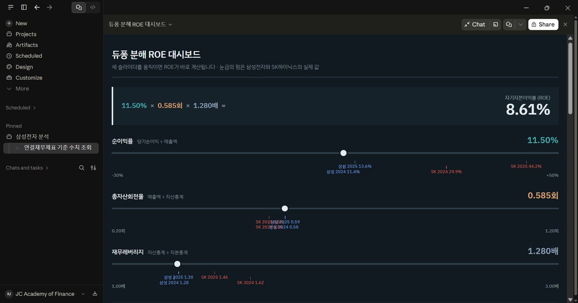Expand the Chats and tasks section
Screen dimensions: 578x303
[x=27, y=168]
